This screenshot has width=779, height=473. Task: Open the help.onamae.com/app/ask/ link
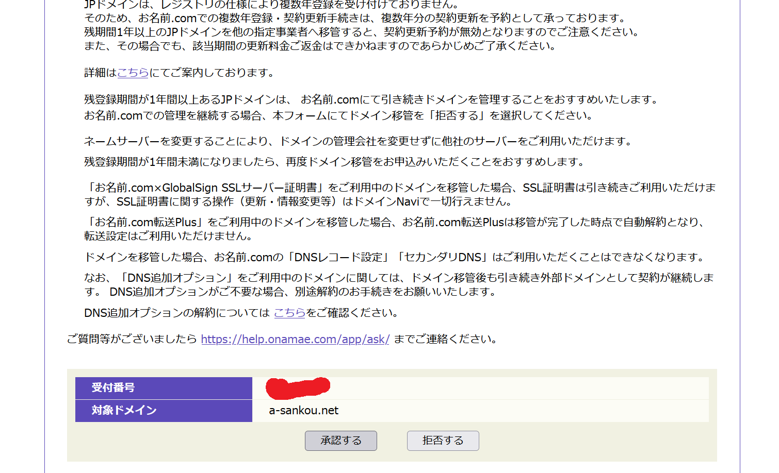(295, 339)
